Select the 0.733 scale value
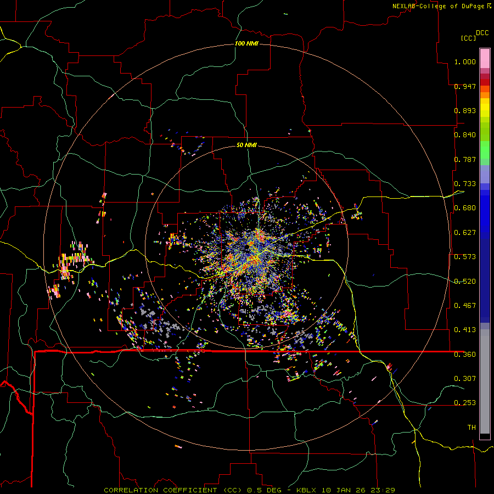 [x=465, y=184]
